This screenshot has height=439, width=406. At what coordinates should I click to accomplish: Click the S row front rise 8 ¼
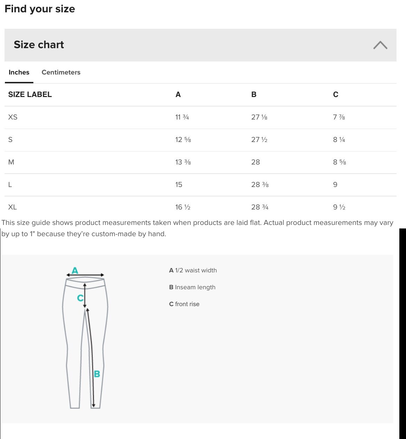coord(339,140)
